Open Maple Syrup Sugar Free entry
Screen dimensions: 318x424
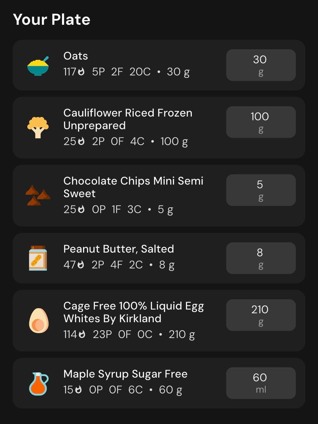[125, 374]
